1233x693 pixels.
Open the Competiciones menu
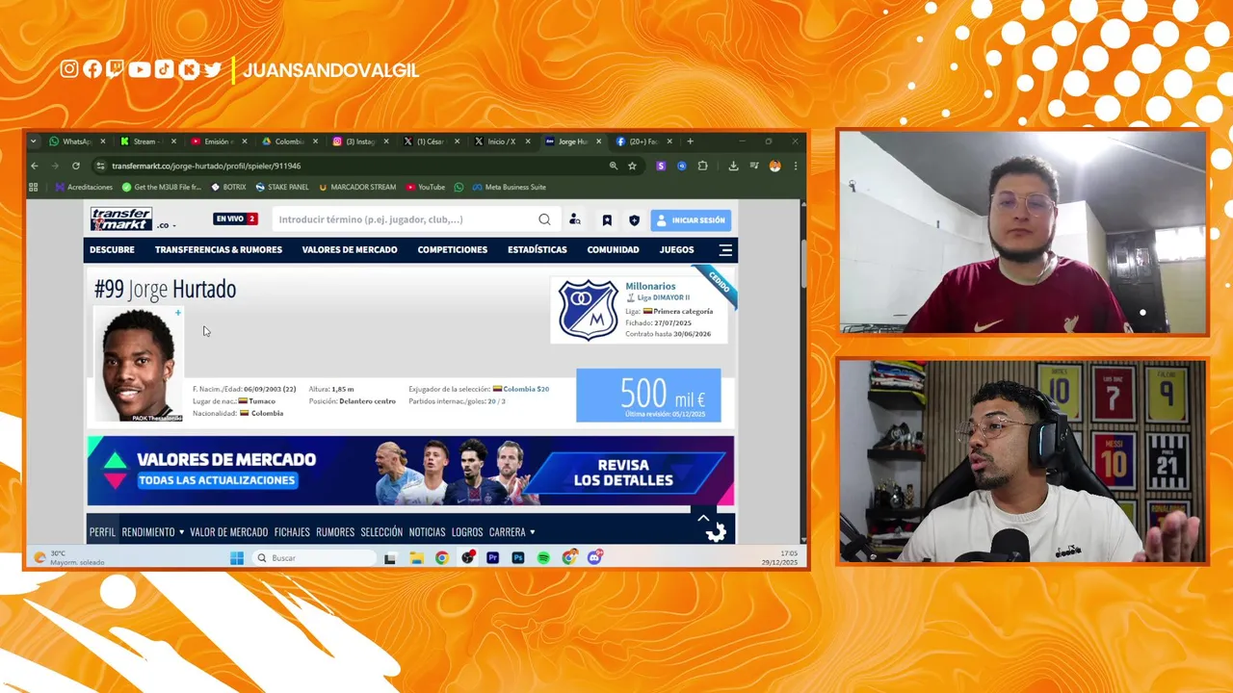pos(453,250)
